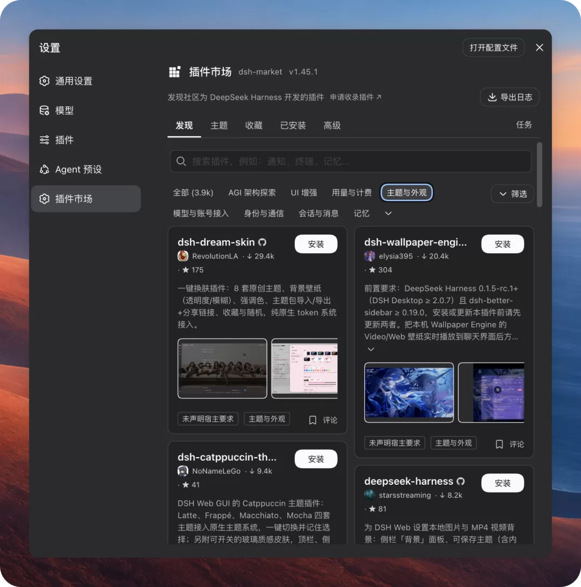The width and height of the screenshot is (581, 587).
Task: Click the 插件市场 sidebar icon
Action: click(45, 199)
